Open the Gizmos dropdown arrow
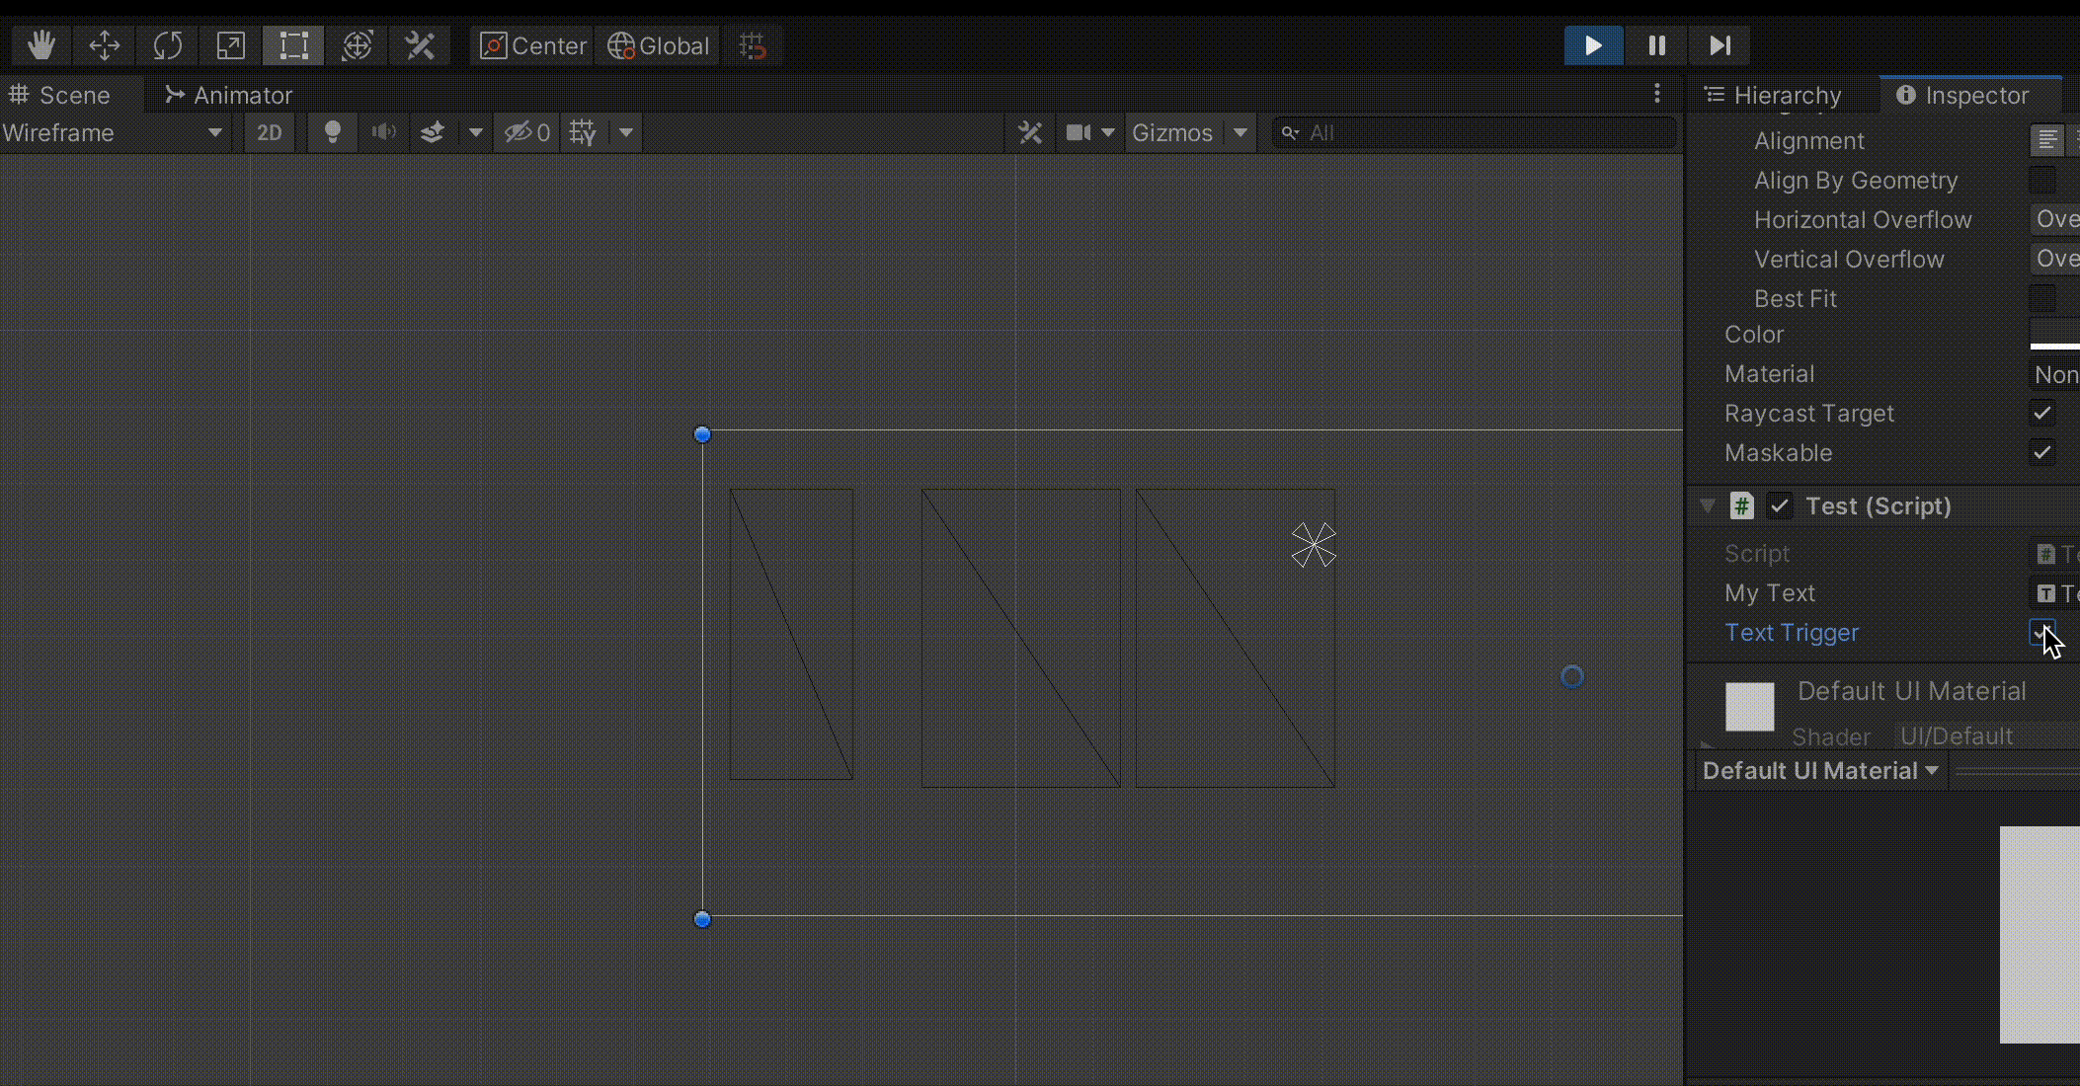2080x1086 pixels. coord(1240,132)
